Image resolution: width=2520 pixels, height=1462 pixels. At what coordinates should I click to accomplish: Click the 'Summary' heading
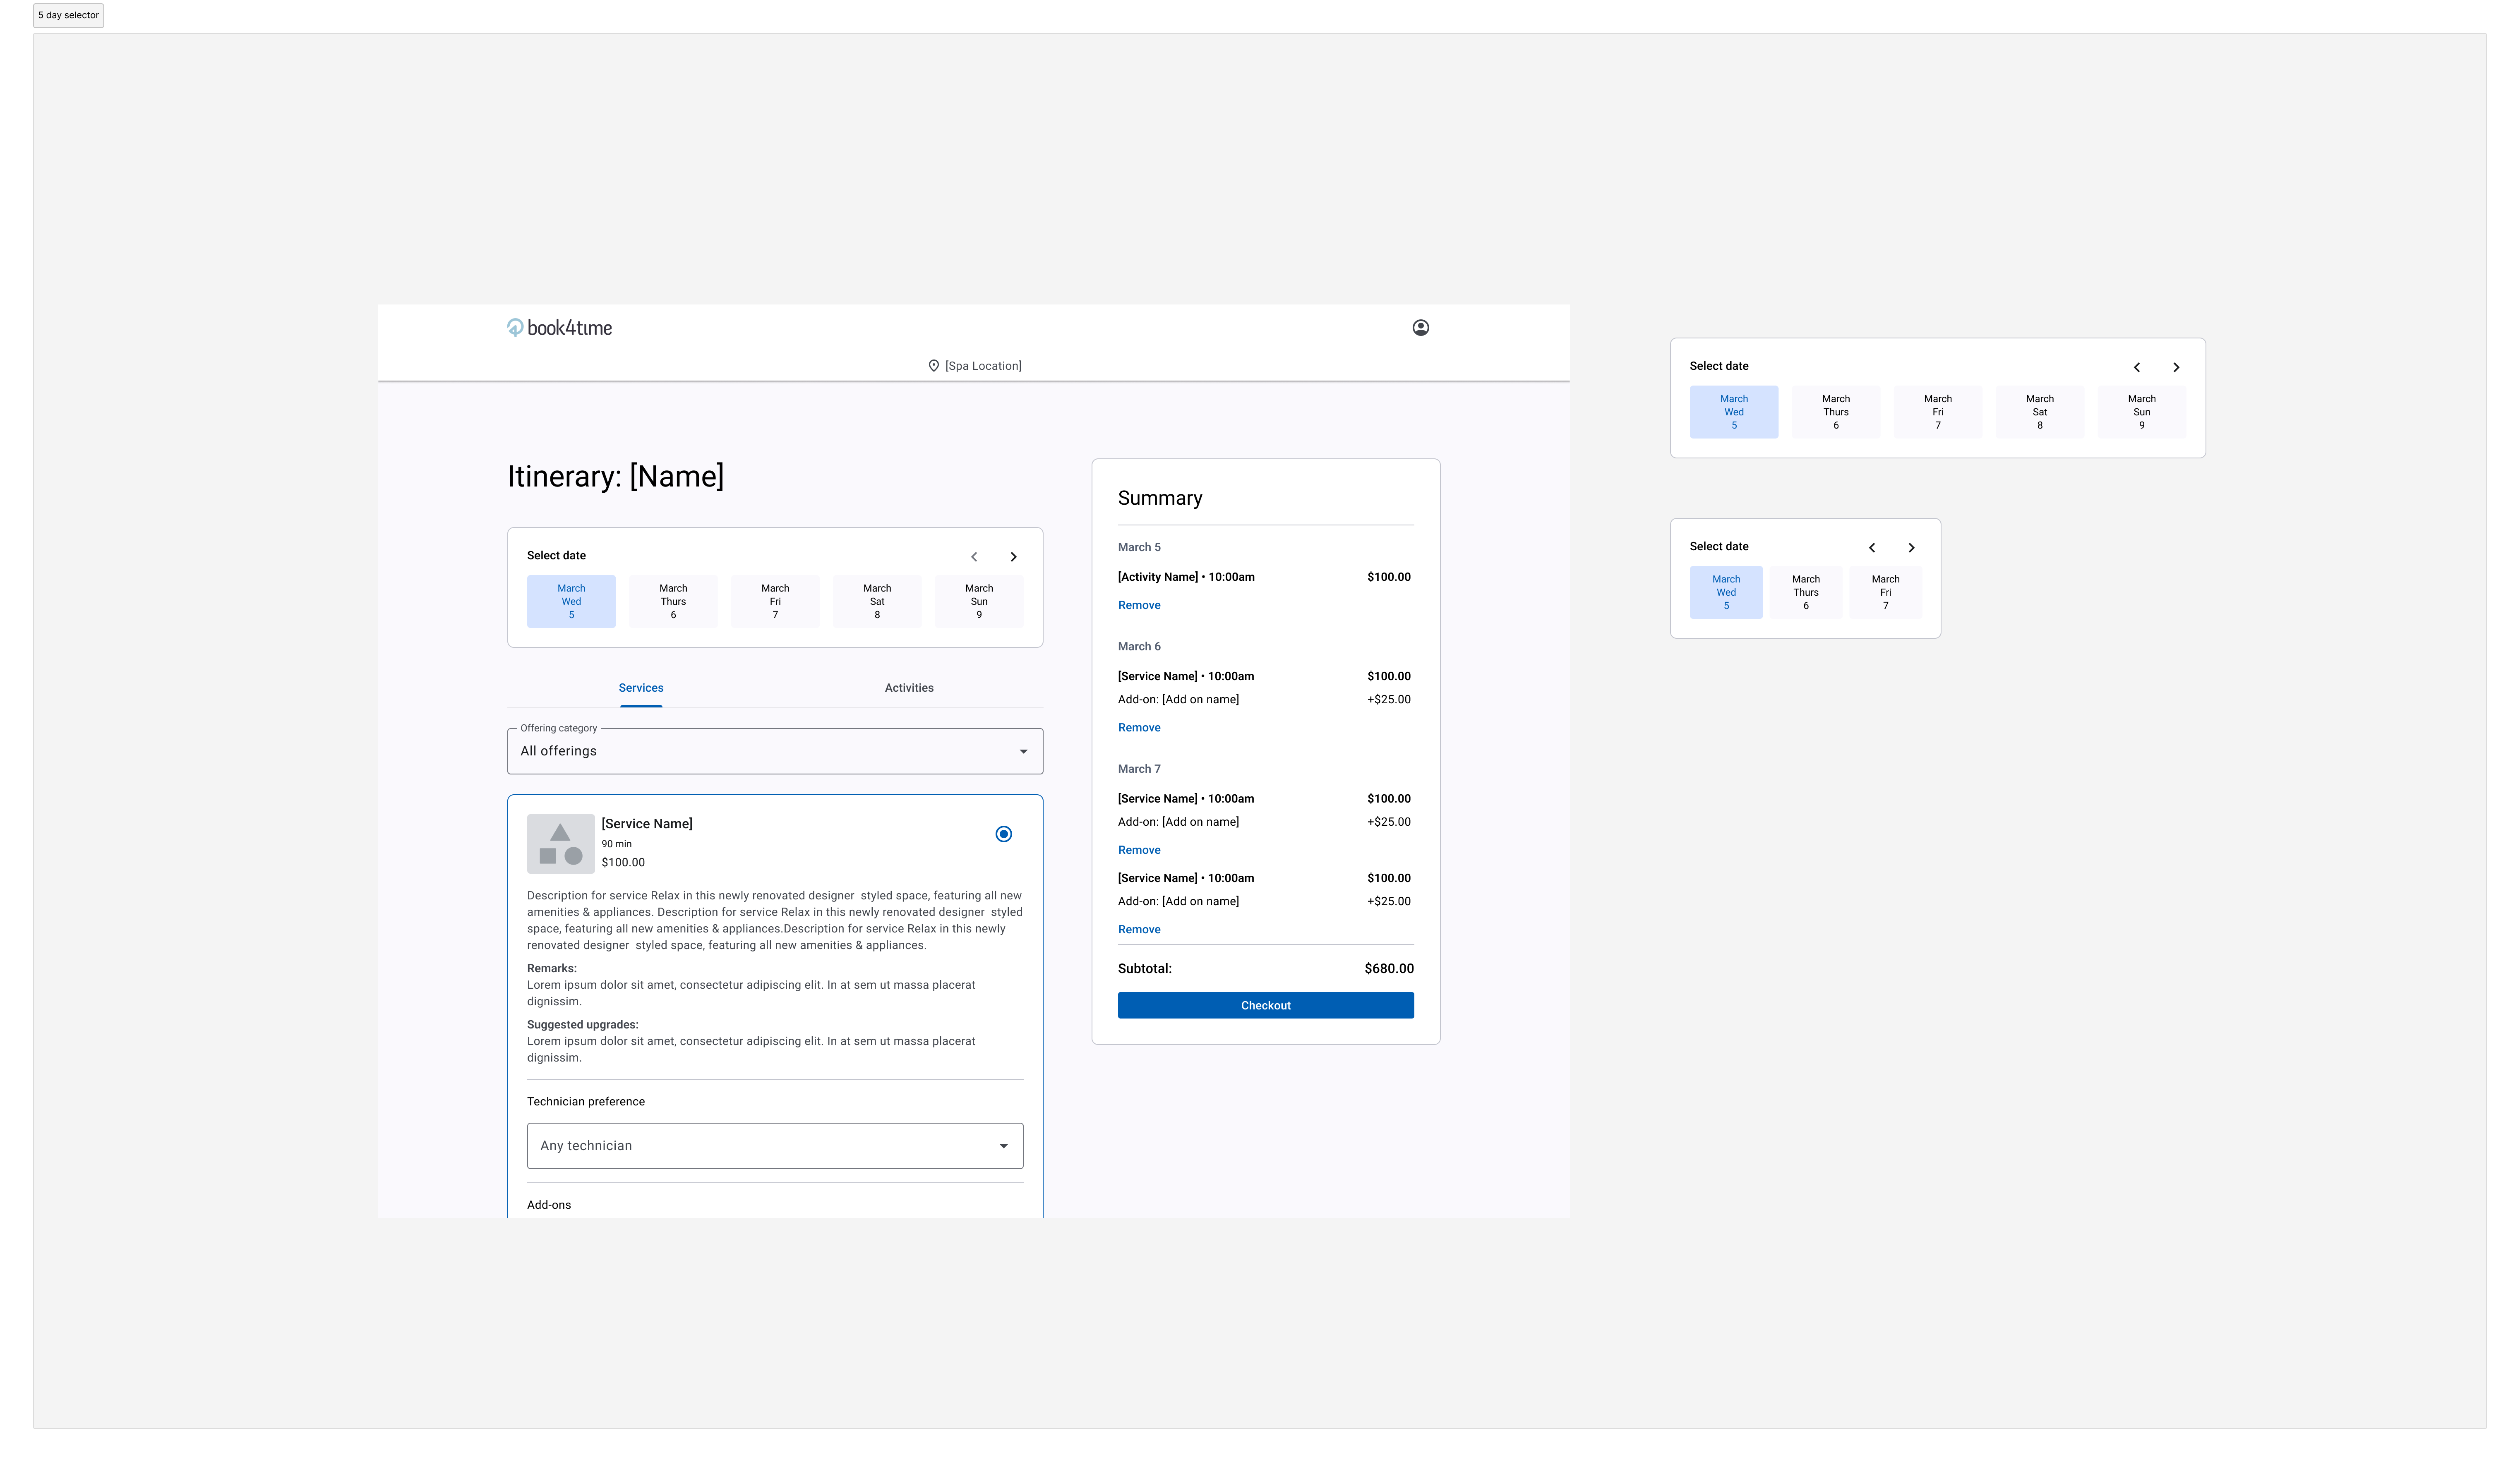pyautogui.click(x=1160, y=498)
